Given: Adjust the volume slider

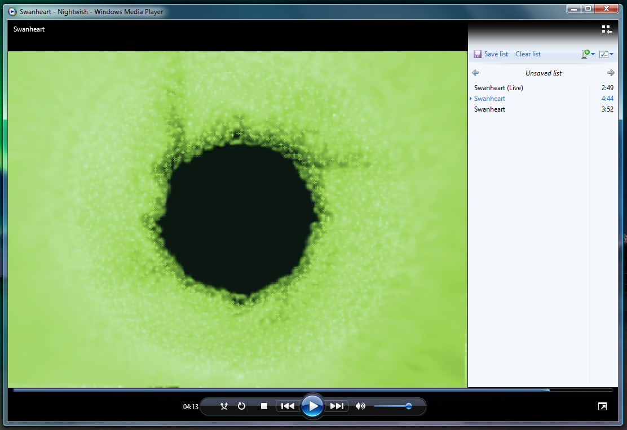Looking at the screenshot, I should click(x=393, y=406).
